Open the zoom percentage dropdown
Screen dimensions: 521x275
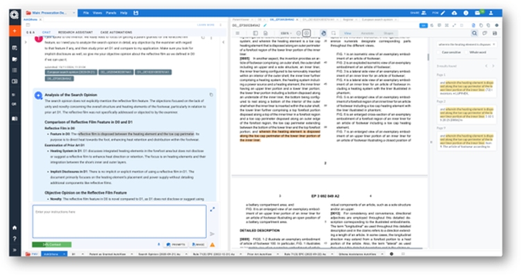(286, 33)
